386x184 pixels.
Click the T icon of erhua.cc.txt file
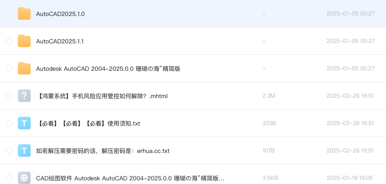coord(24,151)
